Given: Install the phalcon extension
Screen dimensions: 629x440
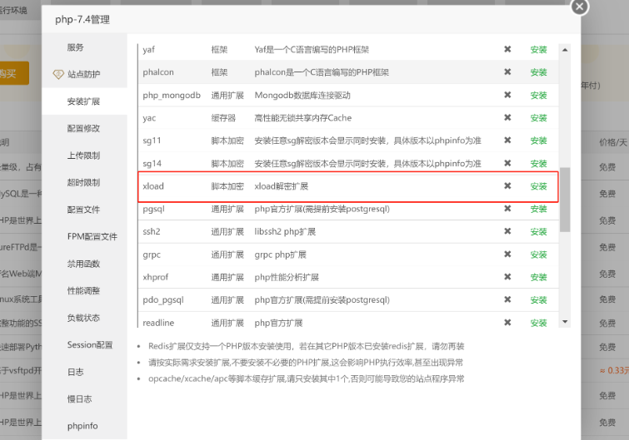Looking at the screenshot, I should (x=538, y=72).
